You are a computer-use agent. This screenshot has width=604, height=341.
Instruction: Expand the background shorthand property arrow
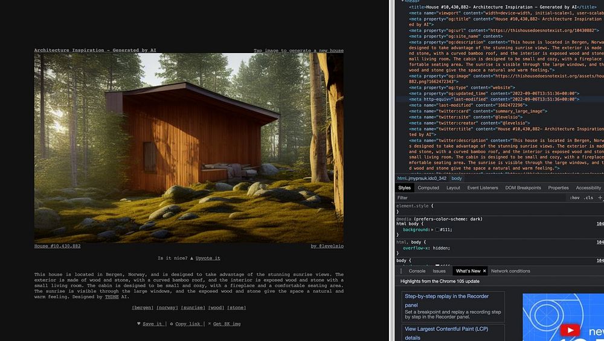[x=432, y=230]
